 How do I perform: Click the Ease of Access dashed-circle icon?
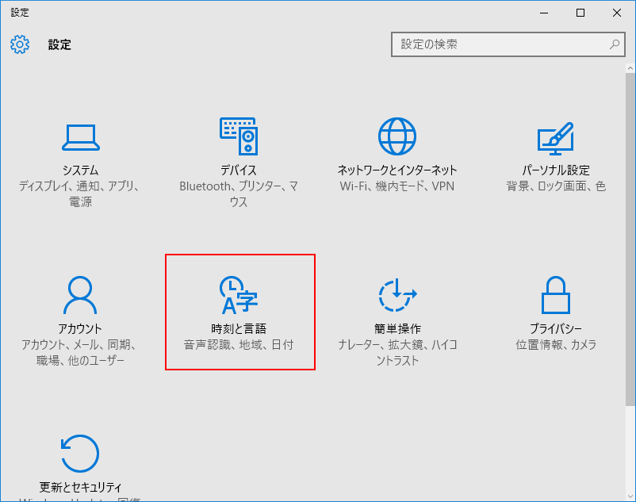click(397, 296)
